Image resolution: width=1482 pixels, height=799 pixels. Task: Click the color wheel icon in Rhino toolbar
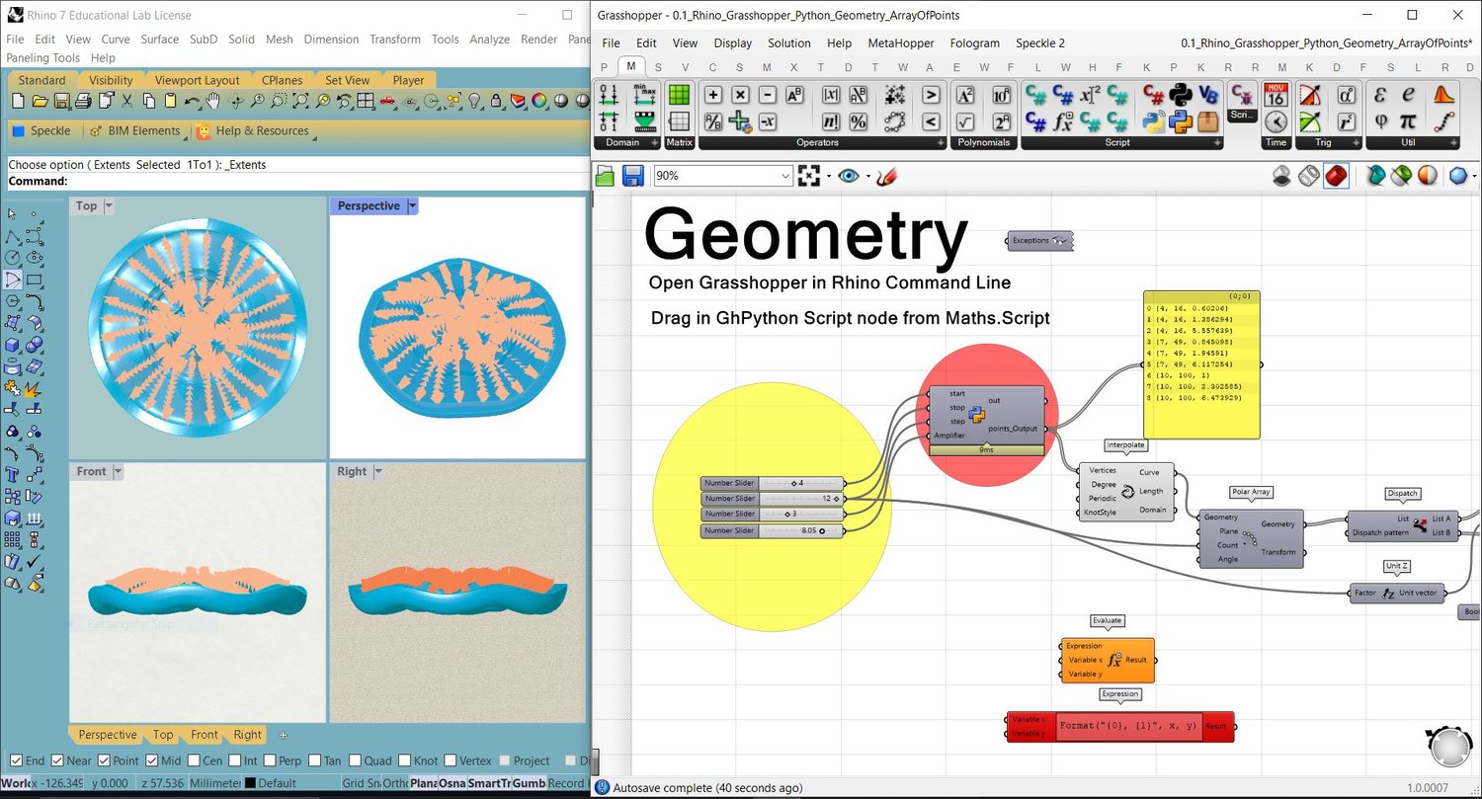point(539,101)
